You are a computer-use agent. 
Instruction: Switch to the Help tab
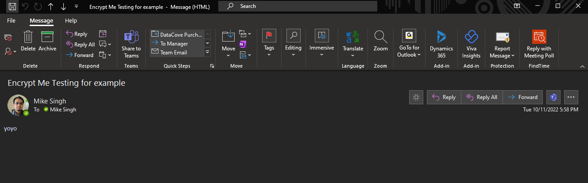(x=71, y=20)
